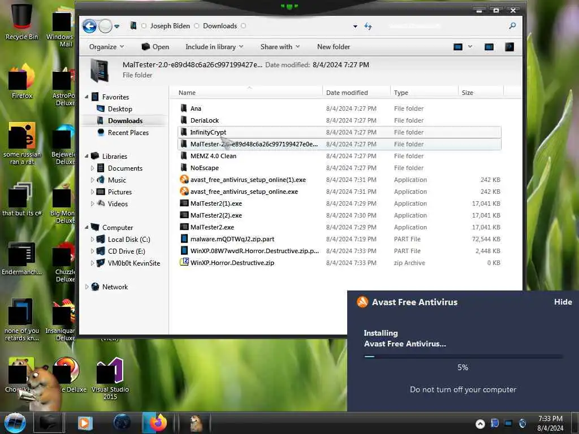Open the address bar history dropdown
Image resolution: width=579 pixels, height=434 pixels.
click(x=355, y=27)
